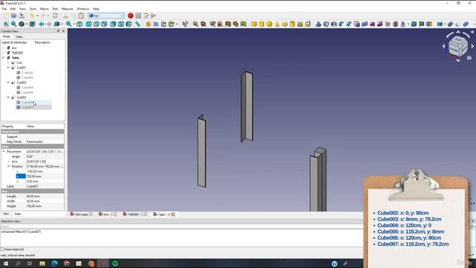Switch to the Start page document tab

pos(81,214)
